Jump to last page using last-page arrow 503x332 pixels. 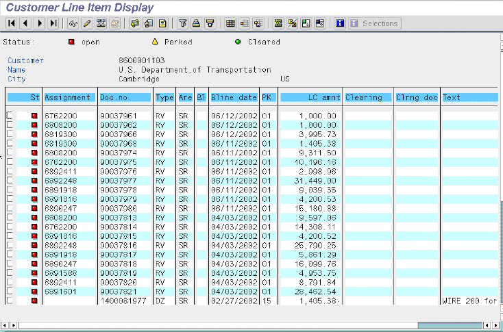click(x=53, y=23)
